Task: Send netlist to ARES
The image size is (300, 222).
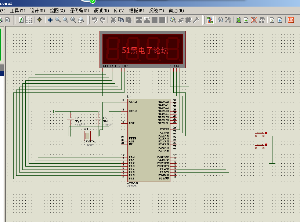Action: point(290,20)
